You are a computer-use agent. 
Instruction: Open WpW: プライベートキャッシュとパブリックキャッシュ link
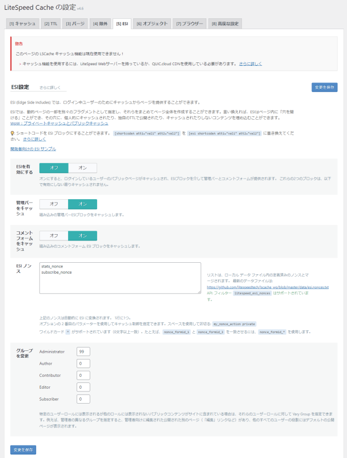click(59, 123)
